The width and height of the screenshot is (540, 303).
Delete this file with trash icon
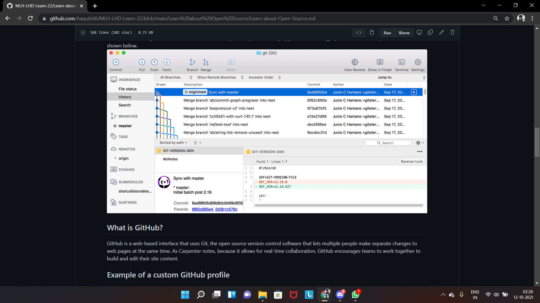453,33
